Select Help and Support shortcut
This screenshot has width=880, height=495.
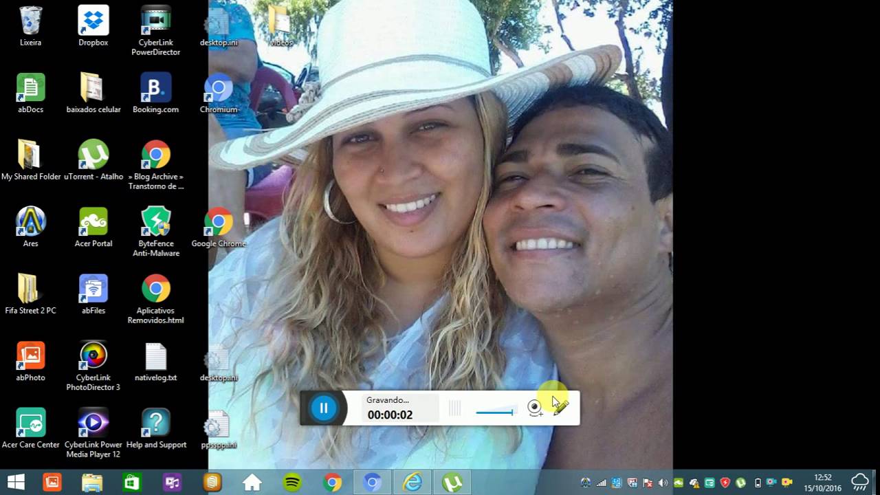(x=156, y=428)
